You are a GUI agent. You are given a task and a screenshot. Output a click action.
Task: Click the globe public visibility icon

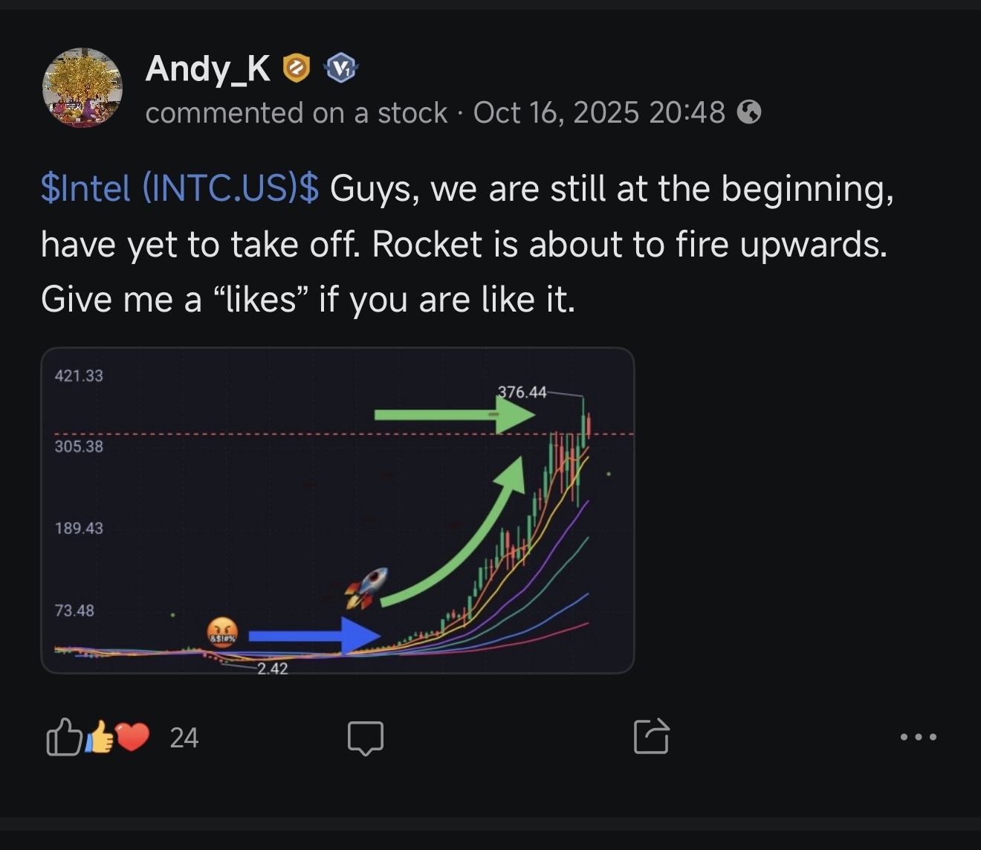749,112
